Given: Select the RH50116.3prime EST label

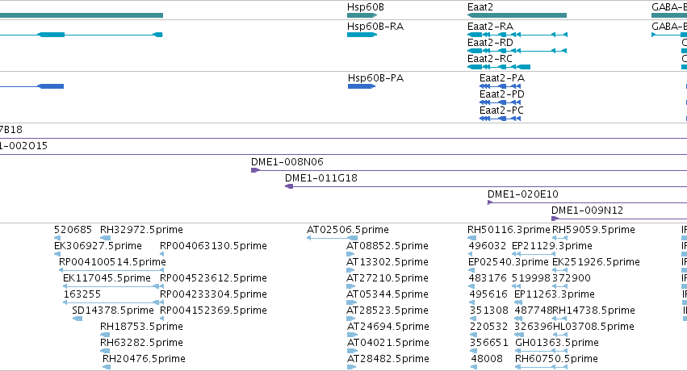Looking at the screenshot, I should tap(509, 230).
